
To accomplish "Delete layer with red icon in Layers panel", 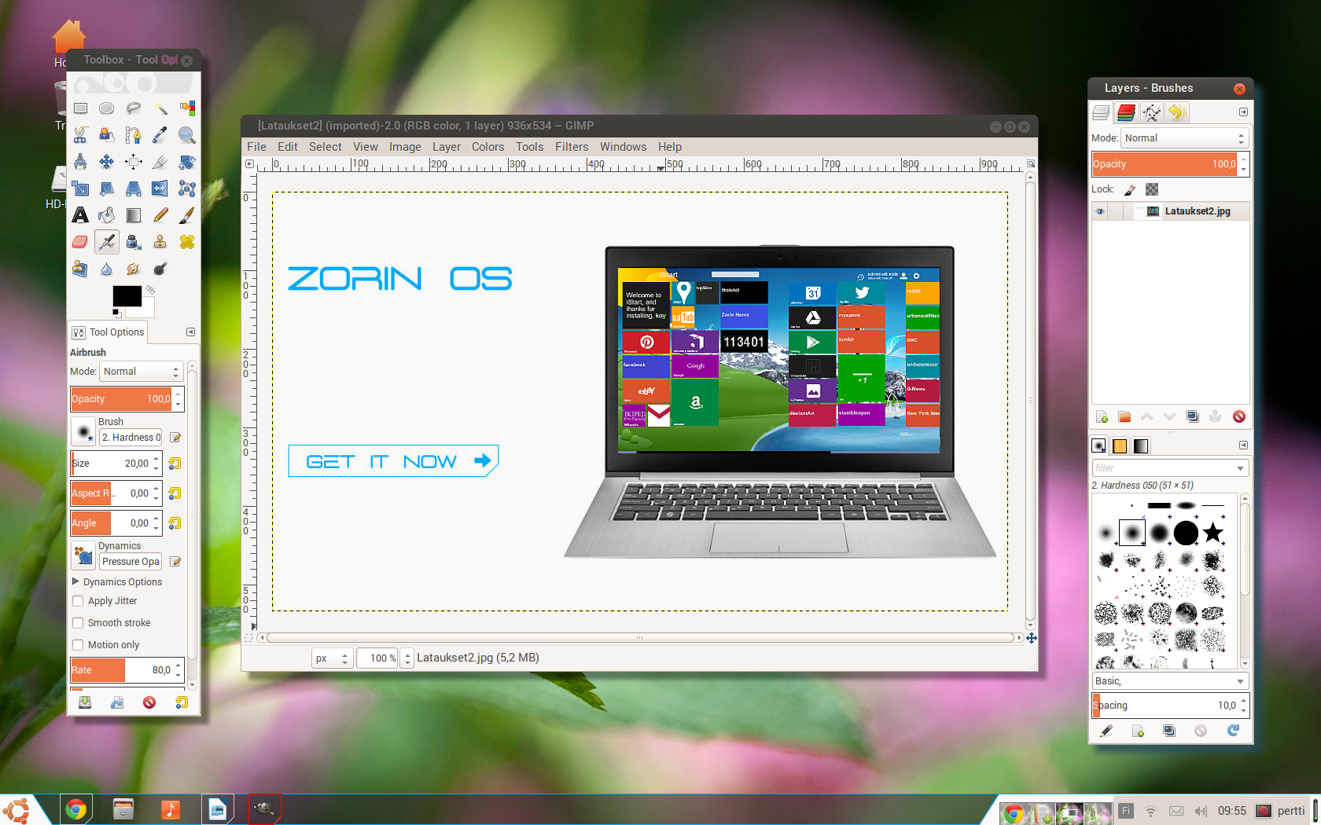I will 1239,416.
